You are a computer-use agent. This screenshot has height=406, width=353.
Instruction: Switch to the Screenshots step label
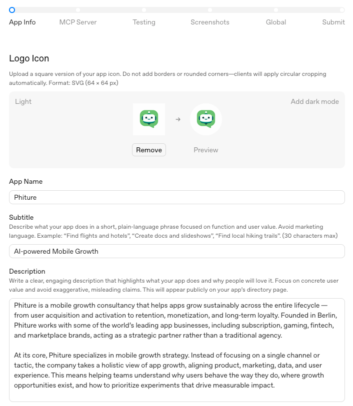click(210, 22)
